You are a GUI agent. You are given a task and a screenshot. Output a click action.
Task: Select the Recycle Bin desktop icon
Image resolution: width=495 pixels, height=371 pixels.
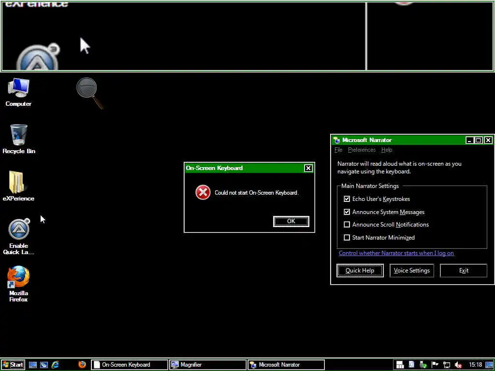click(19, 139)
